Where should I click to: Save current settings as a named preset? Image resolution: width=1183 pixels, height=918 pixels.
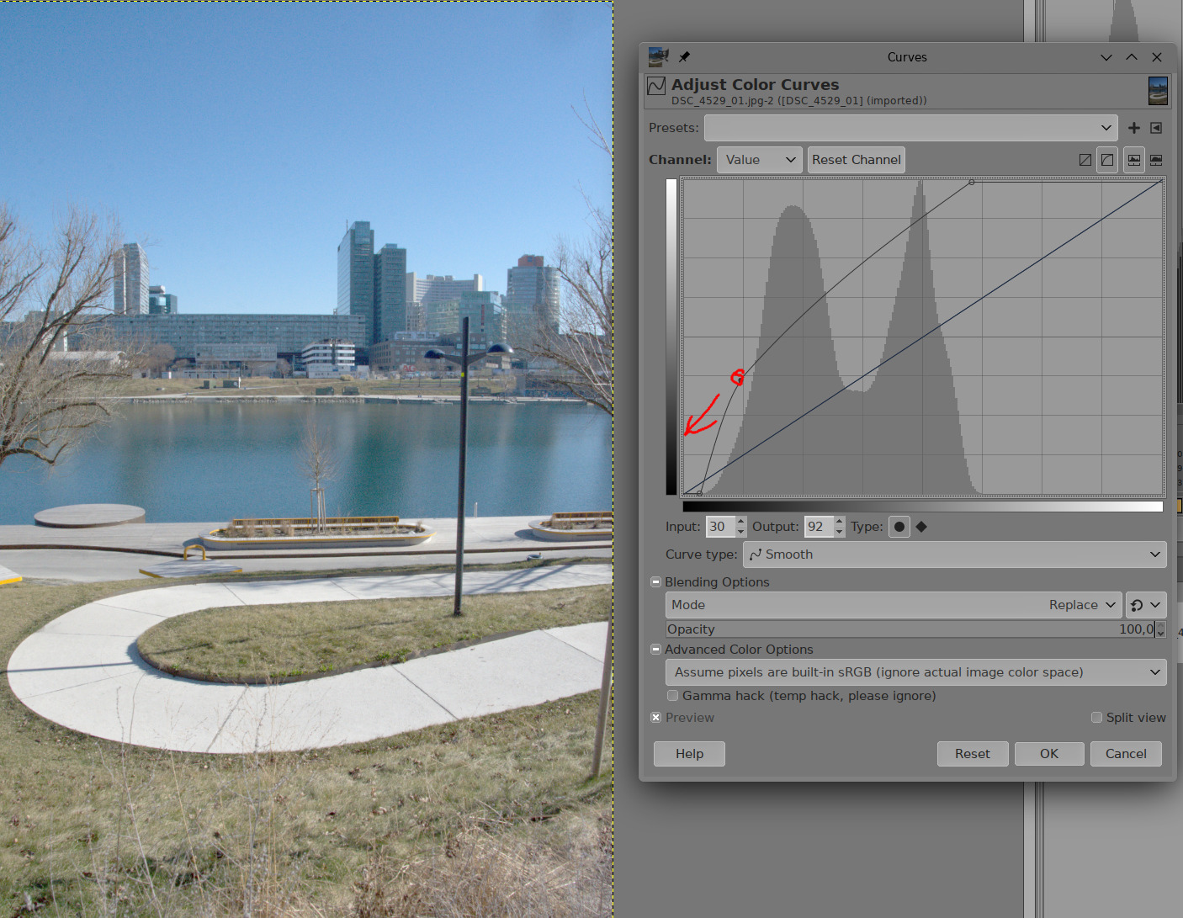[x=1133, y=128]
